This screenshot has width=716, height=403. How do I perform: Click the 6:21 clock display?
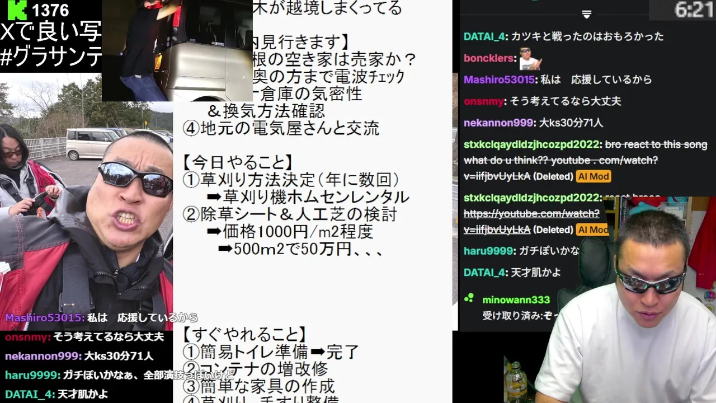[693, 10]
